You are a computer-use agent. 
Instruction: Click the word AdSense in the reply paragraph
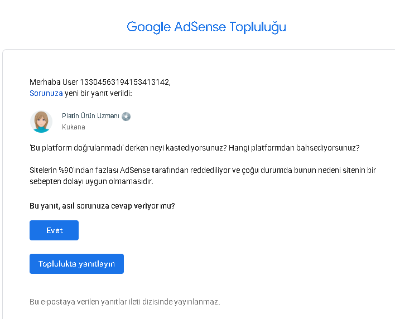tap(135, 170)
